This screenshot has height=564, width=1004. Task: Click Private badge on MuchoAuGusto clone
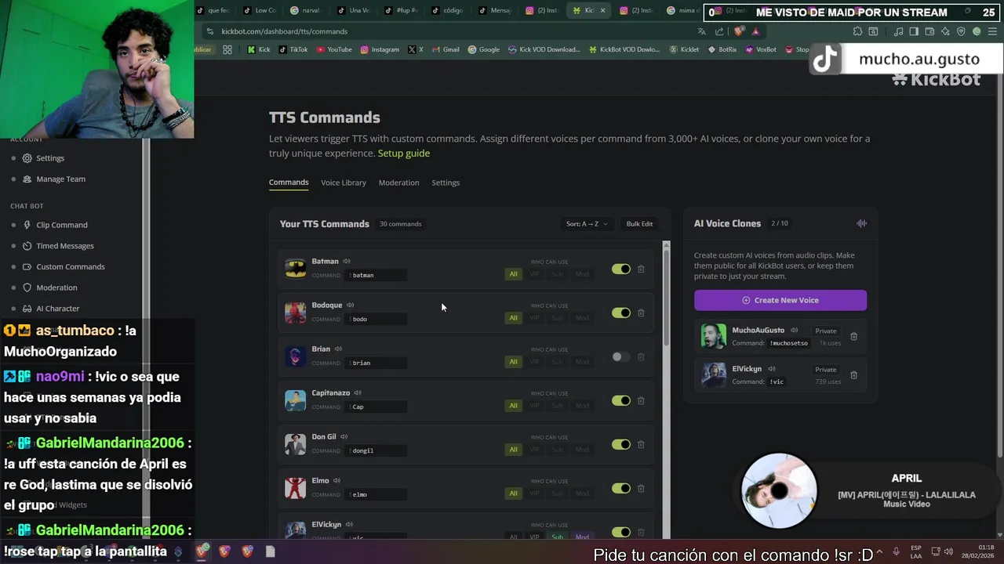(826, 331)
